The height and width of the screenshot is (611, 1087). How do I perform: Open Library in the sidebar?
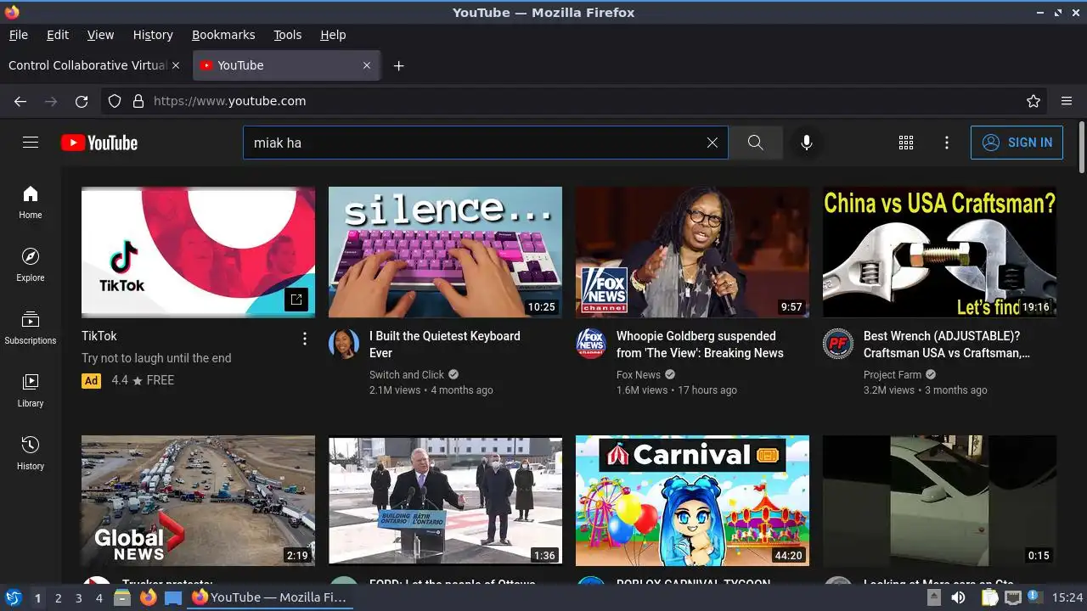(31, 390)
